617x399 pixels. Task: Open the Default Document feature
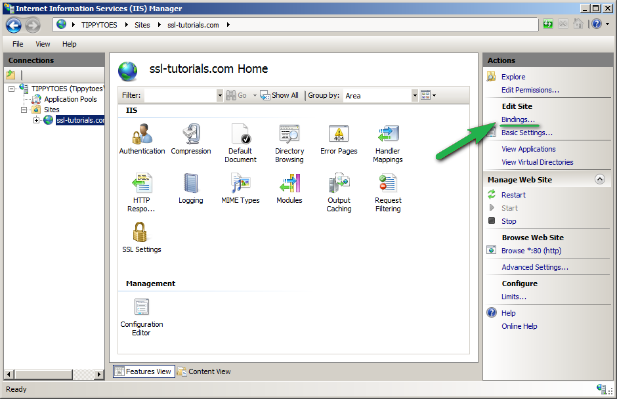pos(240,143)
